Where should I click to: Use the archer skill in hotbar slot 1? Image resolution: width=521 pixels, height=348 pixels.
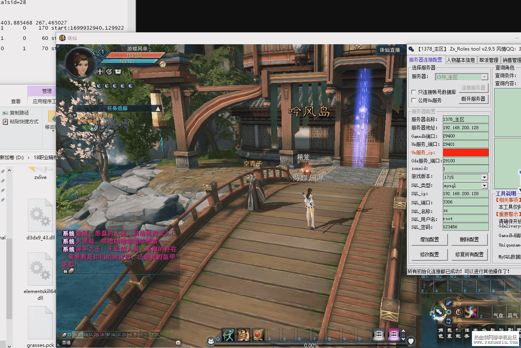[x=228, y=335]
